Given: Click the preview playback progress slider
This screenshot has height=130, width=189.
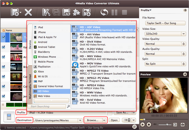Looking at the screenshot, I should (x=164, y=119).
